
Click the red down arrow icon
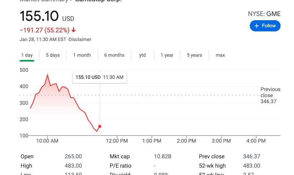(x=74, y=30)
